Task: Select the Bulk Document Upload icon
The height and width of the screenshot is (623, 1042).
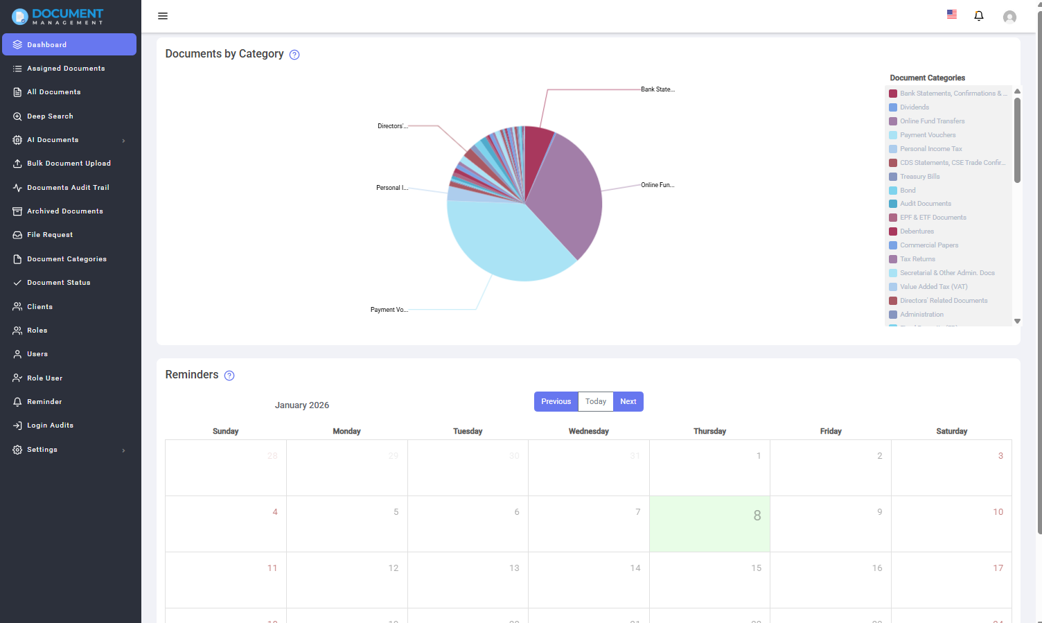Action: click(17, 163)
